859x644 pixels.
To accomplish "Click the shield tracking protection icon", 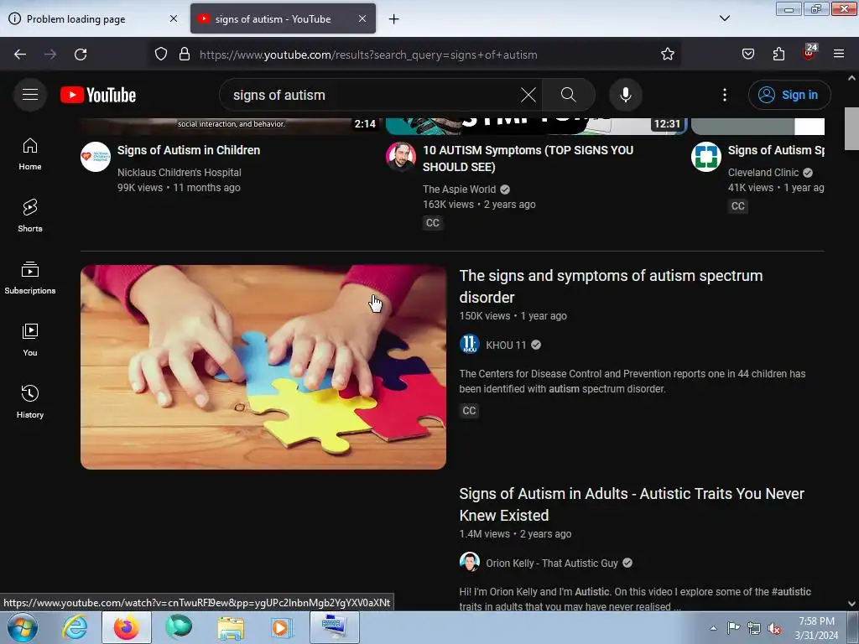I will point(160,55).
